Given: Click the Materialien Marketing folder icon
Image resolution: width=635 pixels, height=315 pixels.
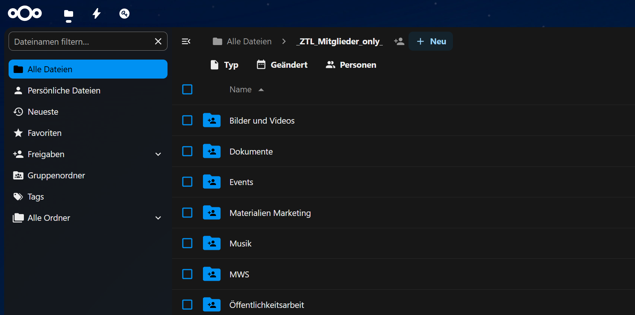Looking at the screenshot, I should click(212, 213).
